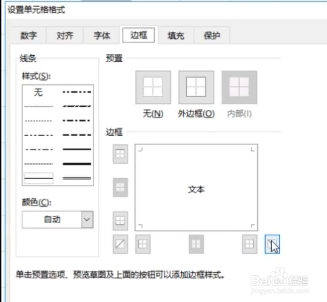The height and width of the screenshot is (302, 327).
Task: Choose the slanted dash-dot line style
Action: 77,106
